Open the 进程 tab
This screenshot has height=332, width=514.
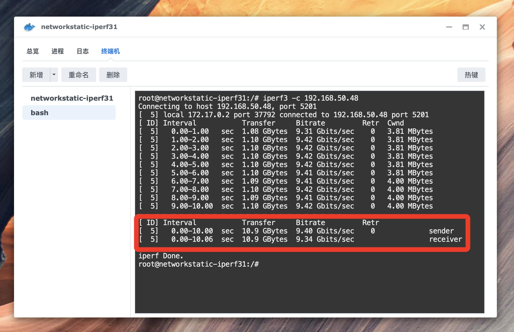tap(58, 51)
